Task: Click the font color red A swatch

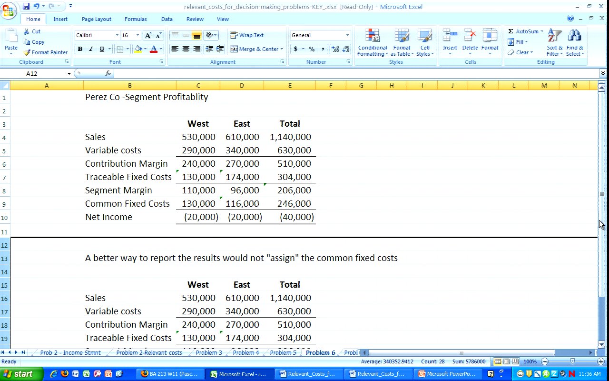Action: coord(153,49)
